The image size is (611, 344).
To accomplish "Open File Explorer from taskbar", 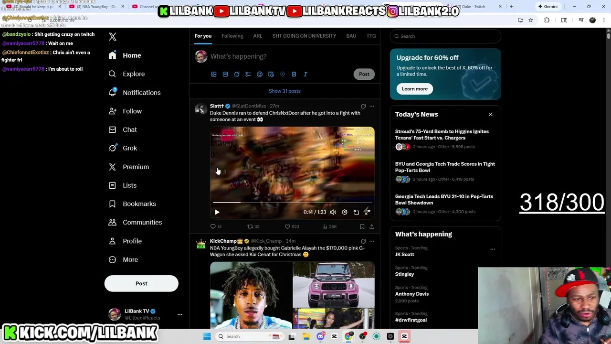I will tap(306, 337).
